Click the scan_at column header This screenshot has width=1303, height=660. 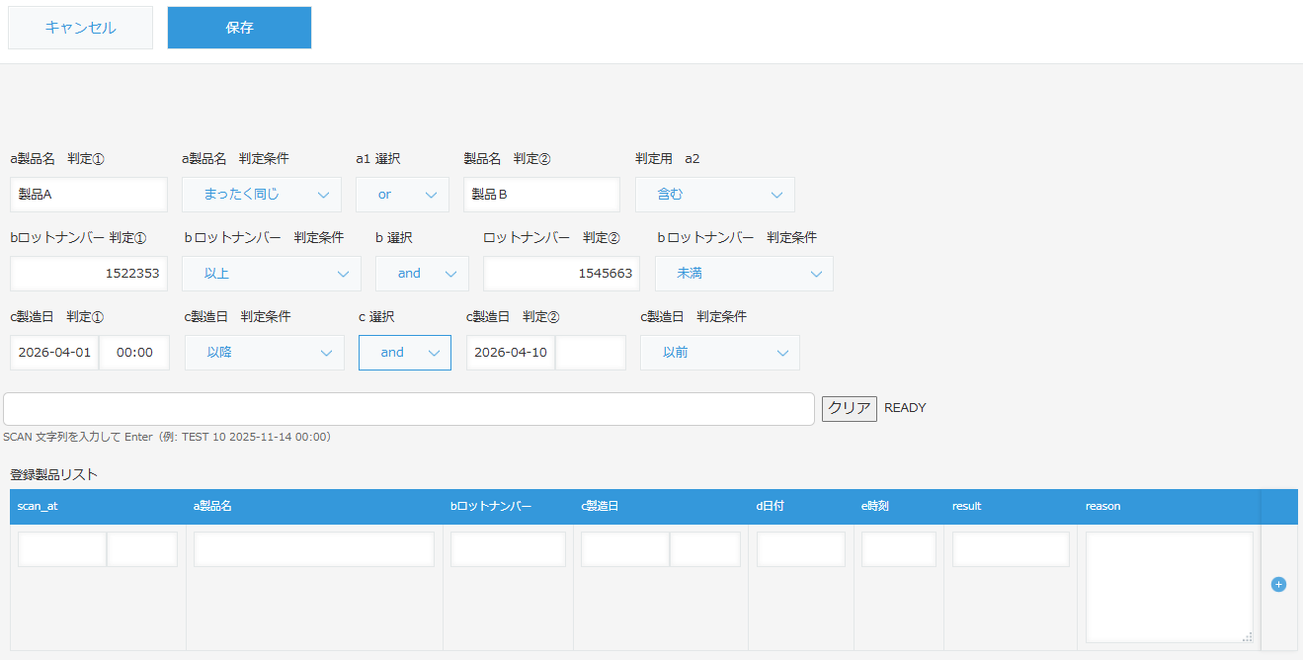[x=38, y=505]
